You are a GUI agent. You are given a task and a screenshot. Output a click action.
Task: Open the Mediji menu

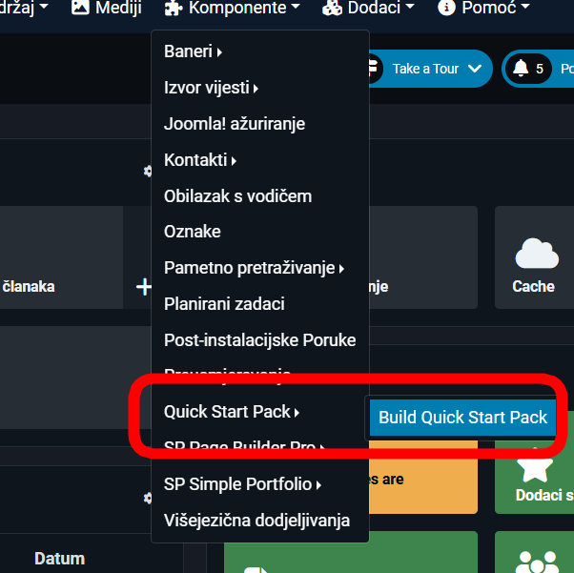(106, 8)
